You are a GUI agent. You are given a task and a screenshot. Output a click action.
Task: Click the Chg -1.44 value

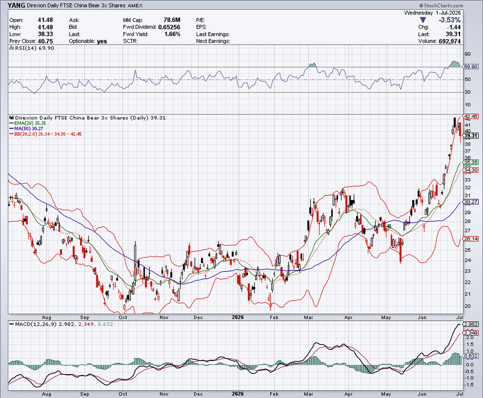[x=454, y=27]
